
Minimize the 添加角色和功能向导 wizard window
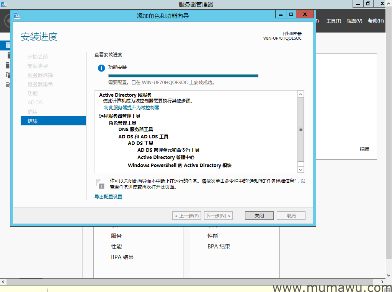[281, 15]
